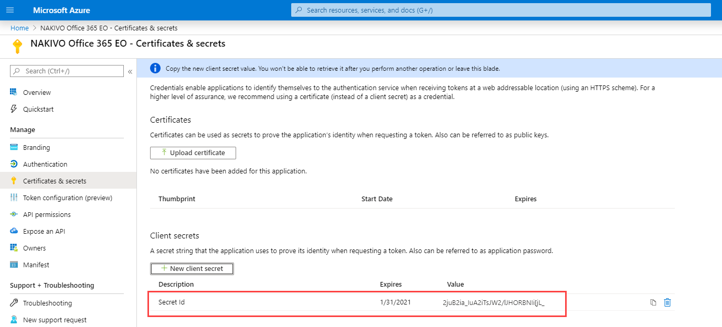Open Quickstart from the sidebar

(x=38, y=109)
